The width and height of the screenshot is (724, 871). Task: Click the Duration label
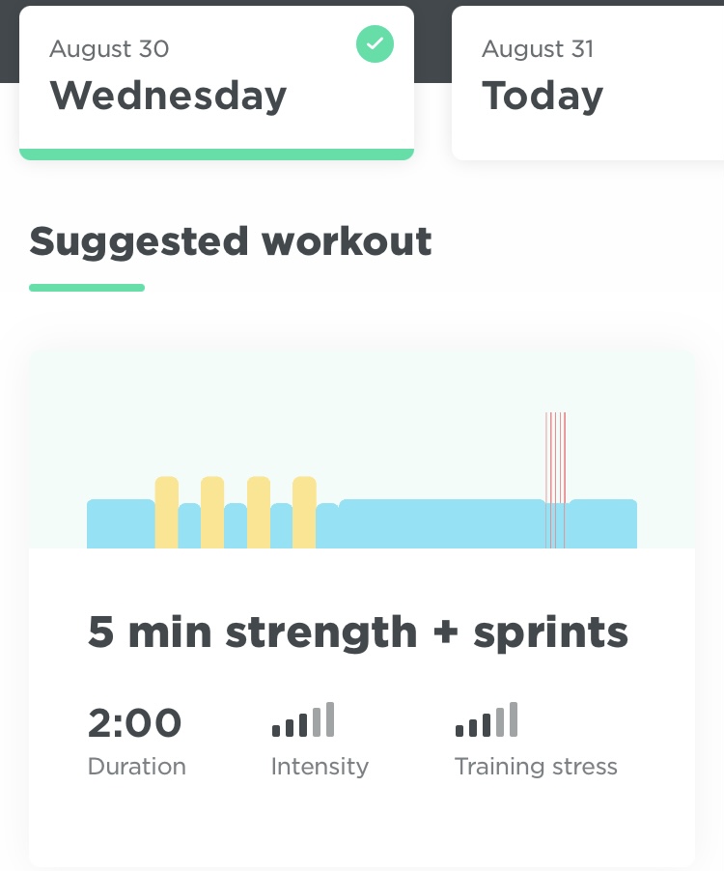pos(136,767)
